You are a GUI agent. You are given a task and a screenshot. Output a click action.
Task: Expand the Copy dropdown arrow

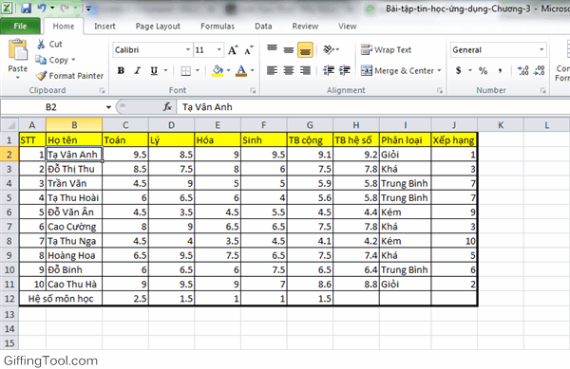73,60
